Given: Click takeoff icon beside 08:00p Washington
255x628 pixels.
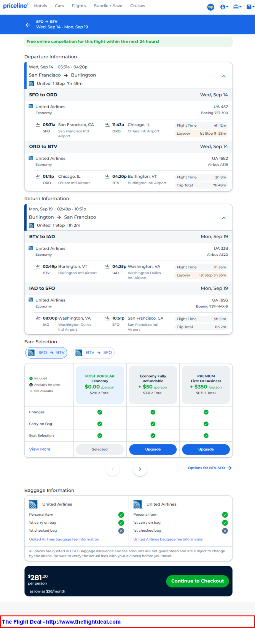Looking at the screenshot, I should point(38,318).
